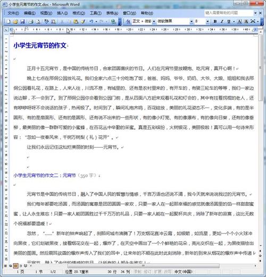
Task: Open the help question history dropdown
Action: (x=255, y=13)
